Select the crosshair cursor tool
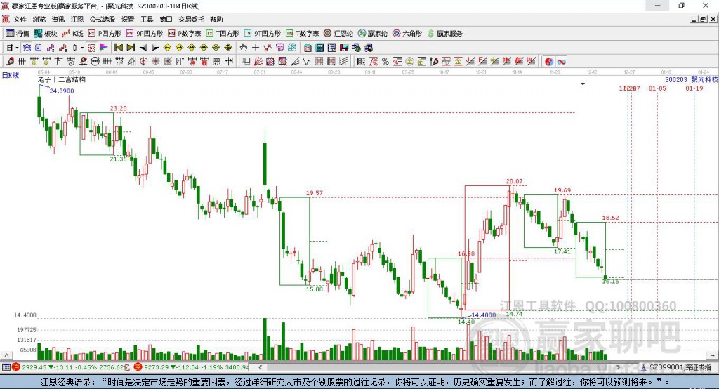 coord(256,48)
